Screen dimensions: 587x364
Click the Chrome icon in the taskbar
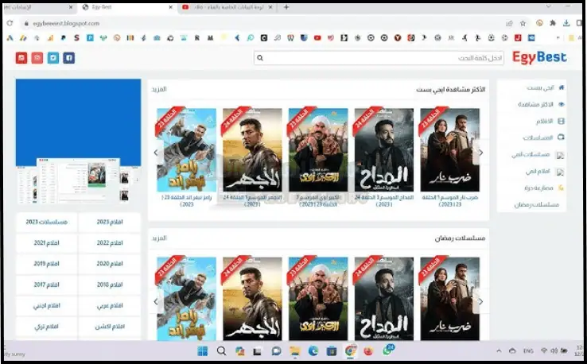pos(350,350)
